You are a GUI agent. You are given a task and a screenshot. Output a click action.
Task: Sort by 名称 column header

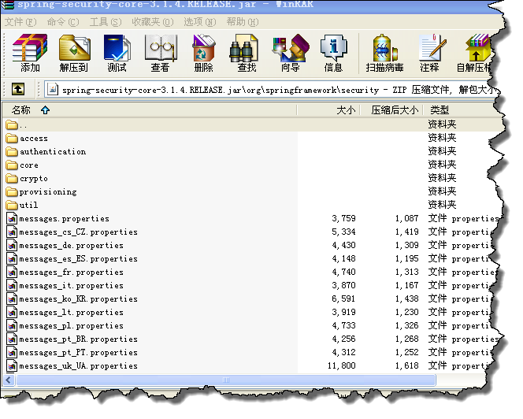150,109
